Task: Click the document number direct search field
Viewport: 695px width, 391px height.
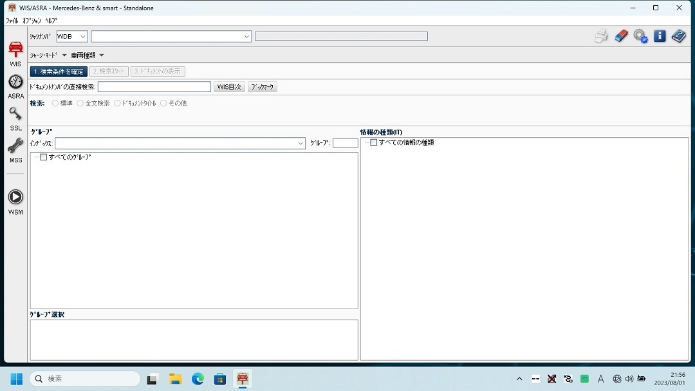Action: (x=154, y=87)
